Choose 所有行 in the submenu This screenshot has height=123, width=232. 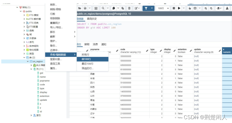93,55
